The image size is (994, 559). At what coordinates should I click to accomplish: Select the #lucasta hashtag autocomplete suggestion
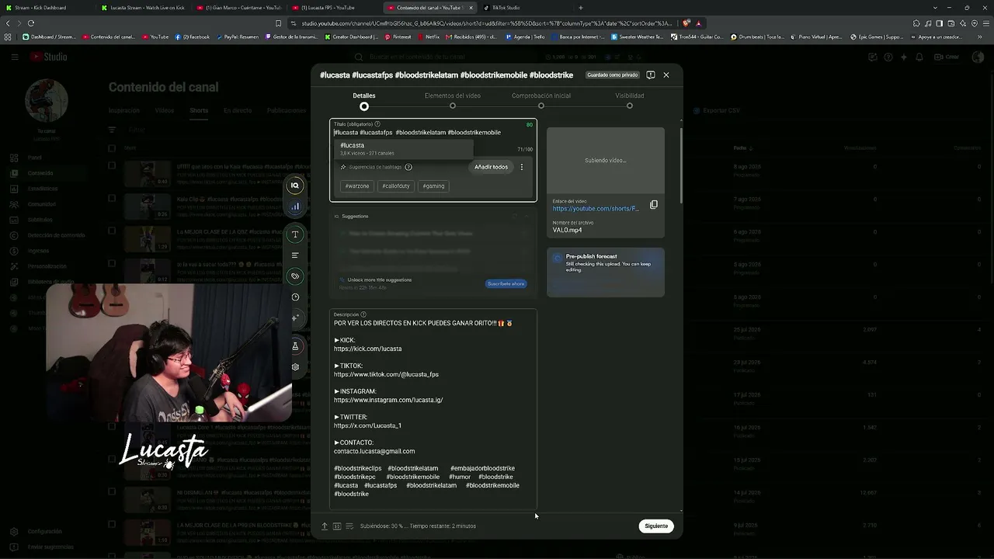(404, 149)
